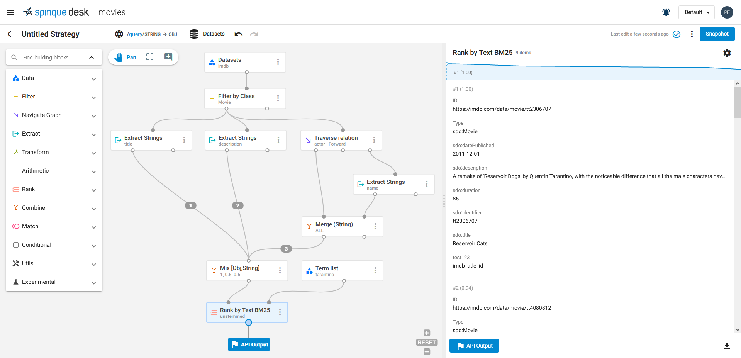Open the results settings gear
The height and width of the screenshot is (358, 741).
[x=727, y=53]
